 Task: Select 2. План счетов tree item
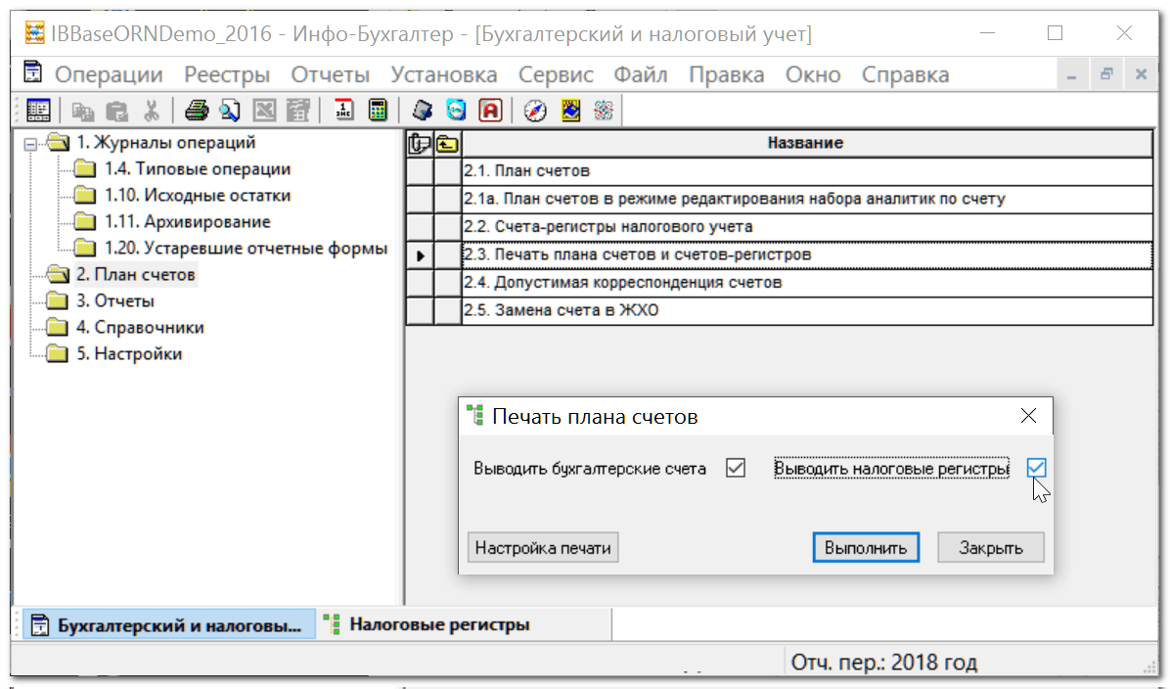tap(136, 274)
